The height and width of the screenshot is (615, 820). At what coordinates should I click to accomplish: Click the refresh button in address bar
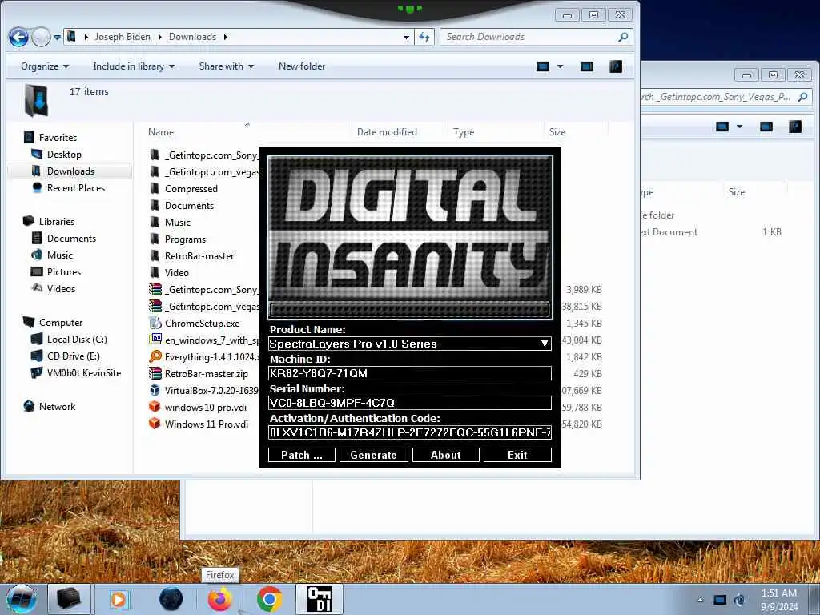click(424, 37)
